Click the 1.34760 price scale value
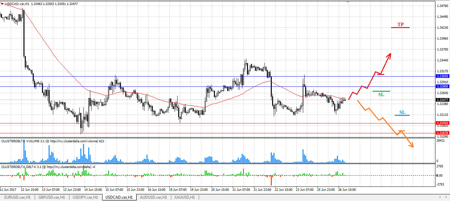450x201 pixels. (442, 6)
